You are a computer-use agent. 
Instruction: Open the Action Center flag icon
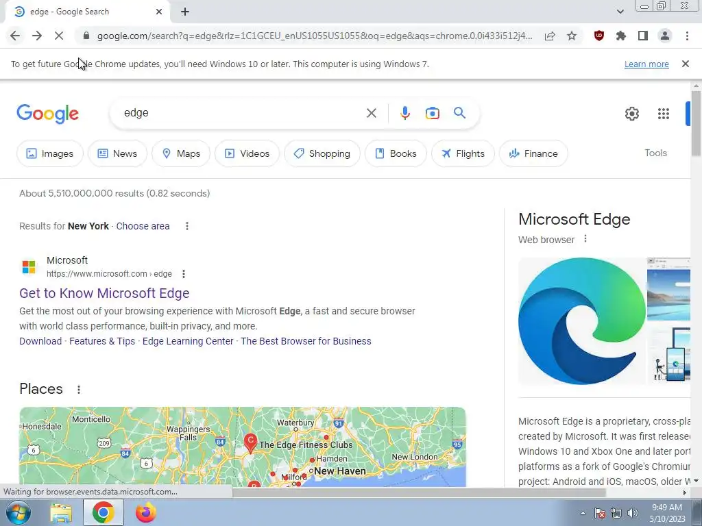tap(600, 513)
